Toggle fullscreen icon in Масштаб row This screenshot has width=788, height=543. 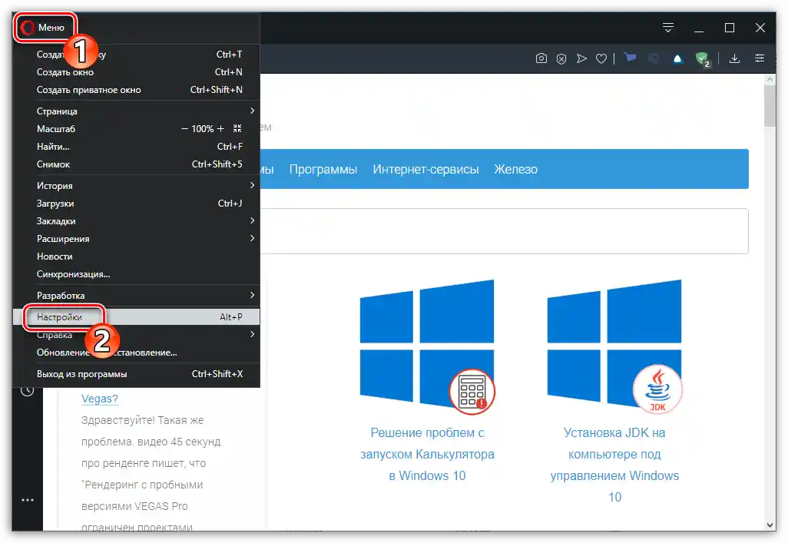[x=237, y=129]
